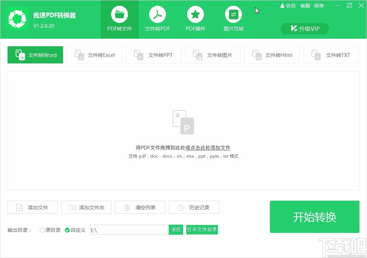
Task: Click the 清空列表 trash icon
Action: [x=127, y=207]
